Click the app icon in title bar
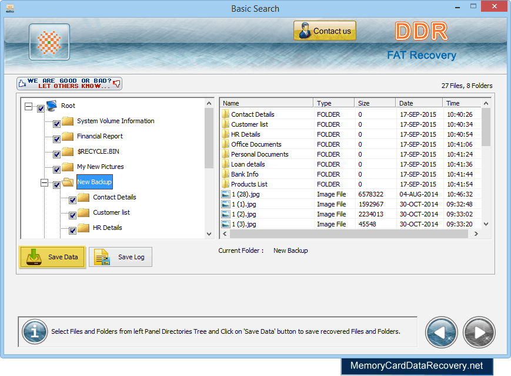This screenshot has width=511, height=376. [x=10, y=8]
